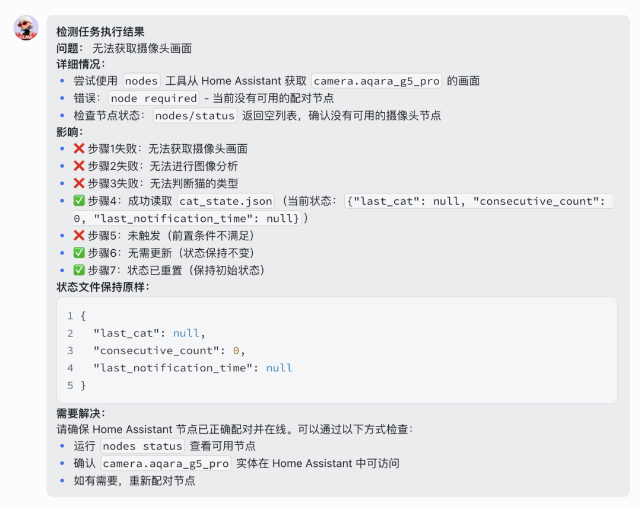Click the 'cat_state.json' filename tag
This screenshot has width=641, height=509.
click(x=226, y=201)
